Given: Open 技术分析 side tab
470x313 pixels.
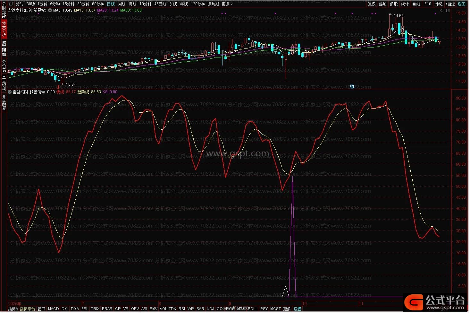Looking at the screenshot, I should coord(4,29).
